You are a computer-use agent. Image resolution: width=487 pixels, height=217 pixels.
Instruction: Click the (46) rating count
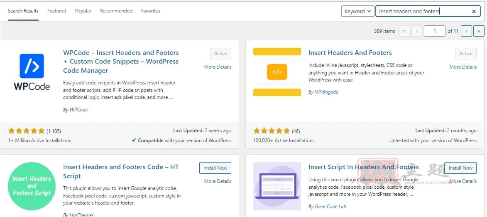point(296,131)
